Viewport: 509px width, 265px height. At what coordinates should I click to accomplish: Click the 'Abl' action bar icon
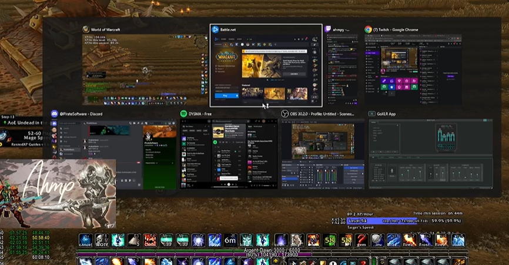(198, 240)
